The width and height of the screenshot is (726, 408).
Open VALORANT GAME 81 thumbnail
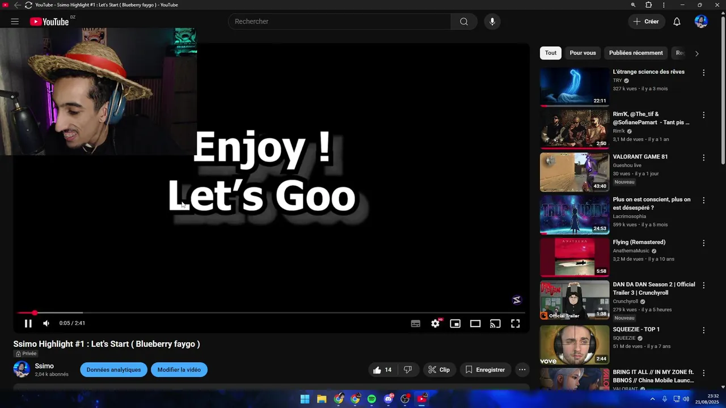[575, 172]
